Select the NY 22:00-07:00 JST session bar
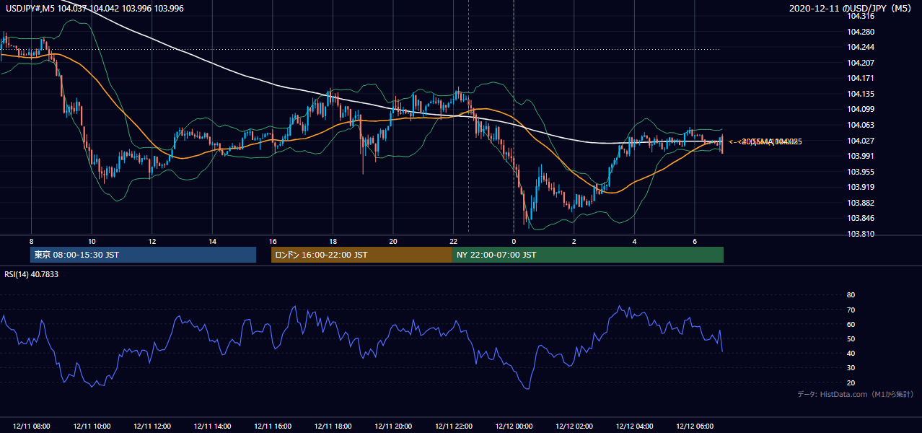Image resolution: width=922 pixels, height=433 pixels. click(x=588, y=255)
